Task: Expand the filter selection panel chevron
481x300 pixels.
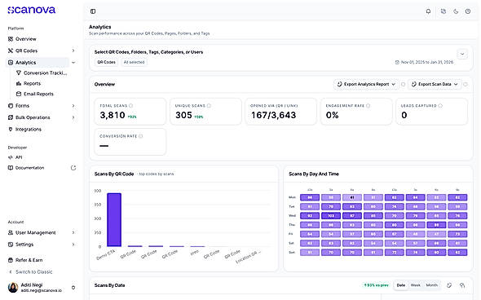Action: point(462,55)
